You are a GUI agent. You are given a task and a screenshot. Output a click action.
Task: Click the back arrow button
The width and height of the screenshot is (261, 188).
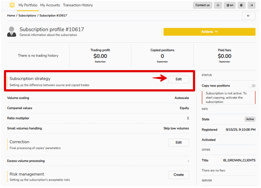248,16
